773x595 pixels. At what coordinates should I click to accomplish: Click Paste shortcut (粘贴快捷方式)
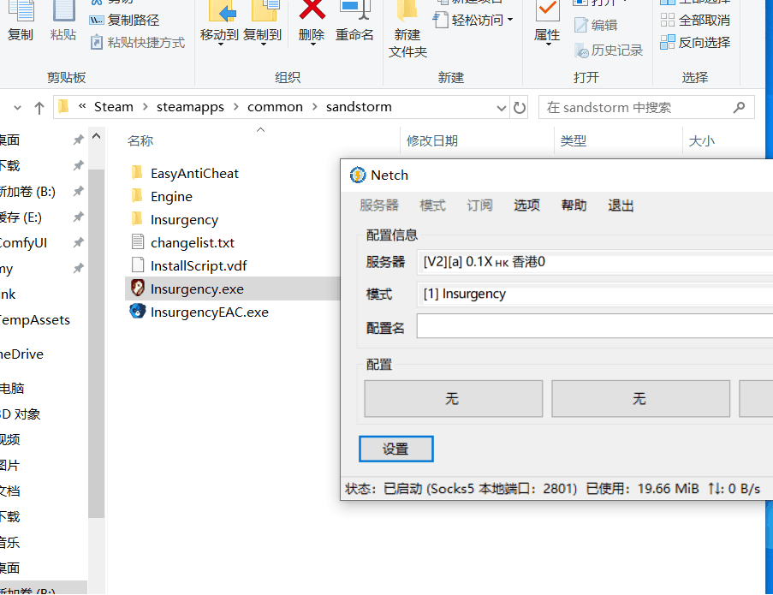click(138, 43)
